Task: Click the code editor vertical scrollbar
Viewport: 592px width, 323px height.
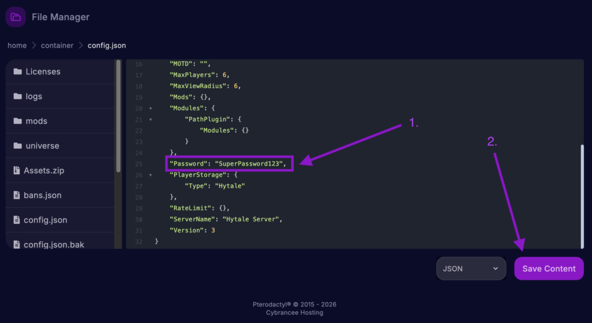Action: point(582,196)
